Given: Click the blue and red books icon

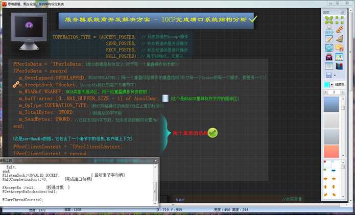Looking at the screenshot, I should (340, 66).
